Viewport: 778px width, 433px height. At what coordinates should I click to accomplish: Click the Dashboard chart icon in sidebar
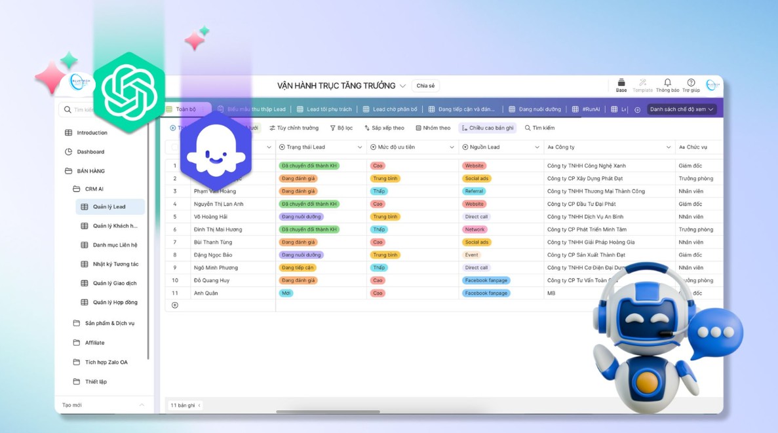[68, 152]
